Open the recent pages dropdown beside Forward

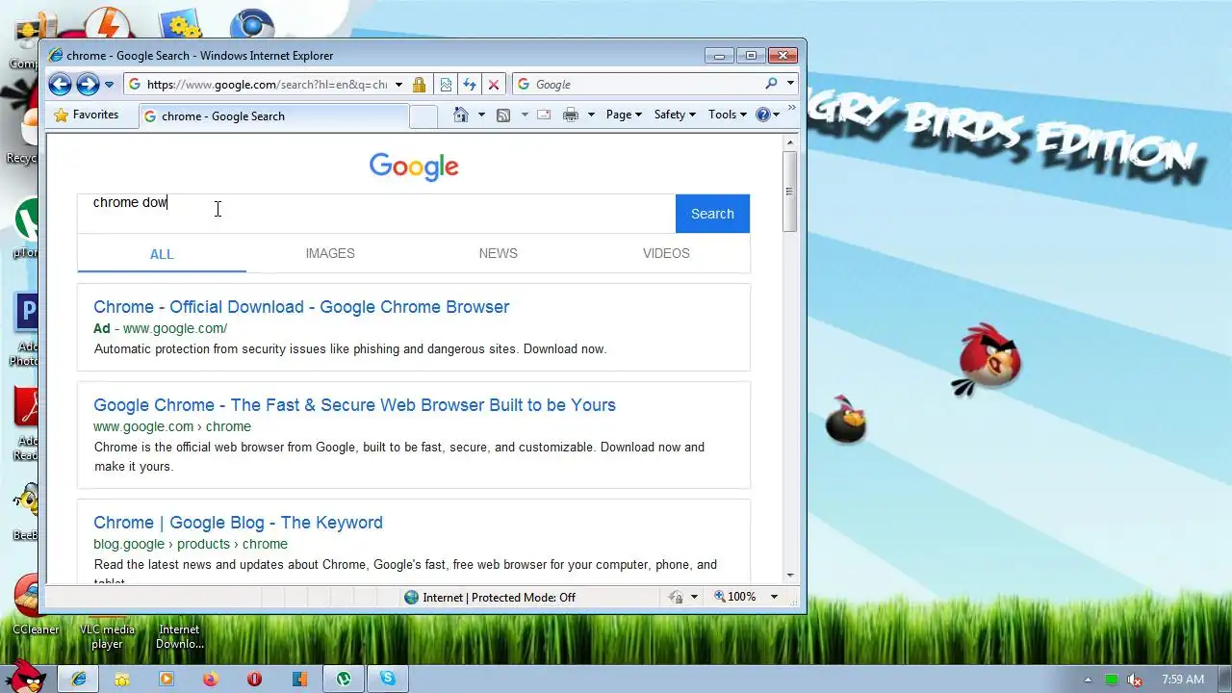109,85
